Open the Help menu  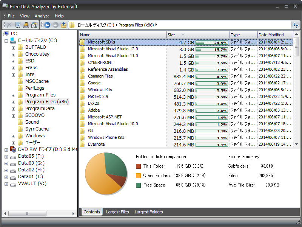pyautogui.click(x=59, y=16)
